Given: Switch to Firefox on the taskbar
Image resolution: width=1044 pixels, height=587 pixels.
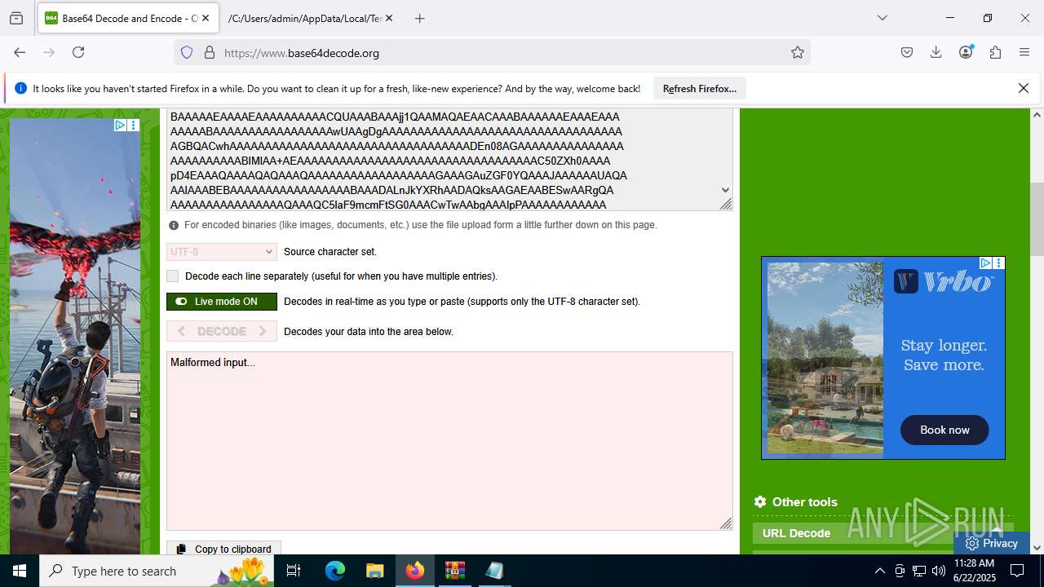Looking at the screenshot, I should (x=414, y=571).
